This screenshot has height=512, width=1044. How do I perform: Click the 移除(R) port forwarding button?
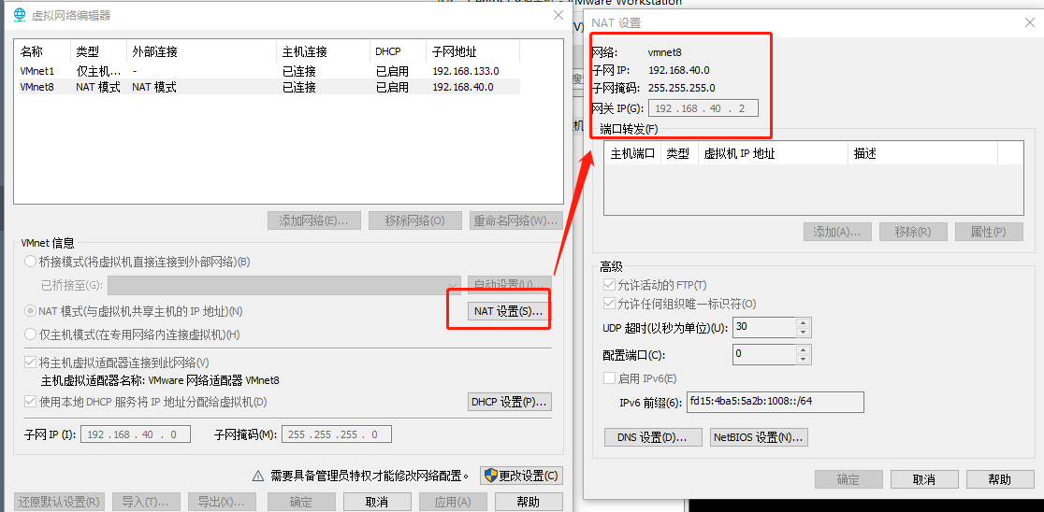(x=913, y=232)
